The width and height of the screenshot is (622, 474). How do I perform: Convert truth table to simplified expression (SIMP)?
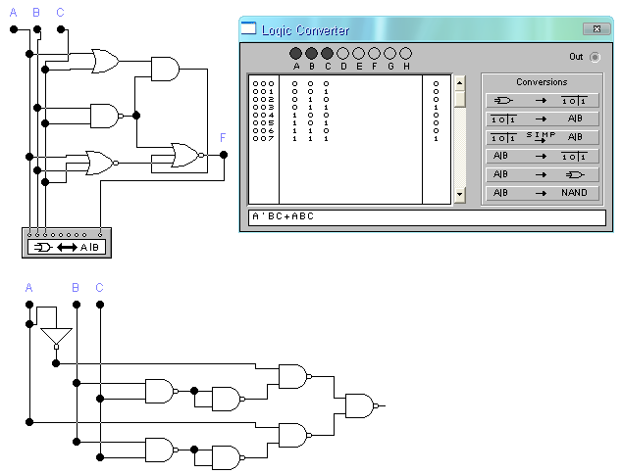(x=542, y=137)
